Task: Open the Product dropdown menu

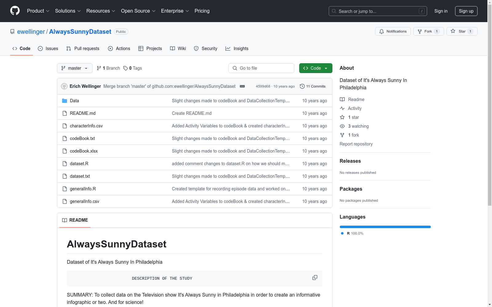Action: pyautogui.click(x=38, y=11)
